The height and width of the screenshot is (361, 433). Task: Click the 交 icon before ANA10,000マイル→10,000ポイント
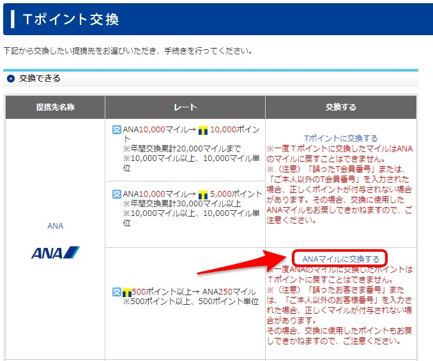(117, 129)
